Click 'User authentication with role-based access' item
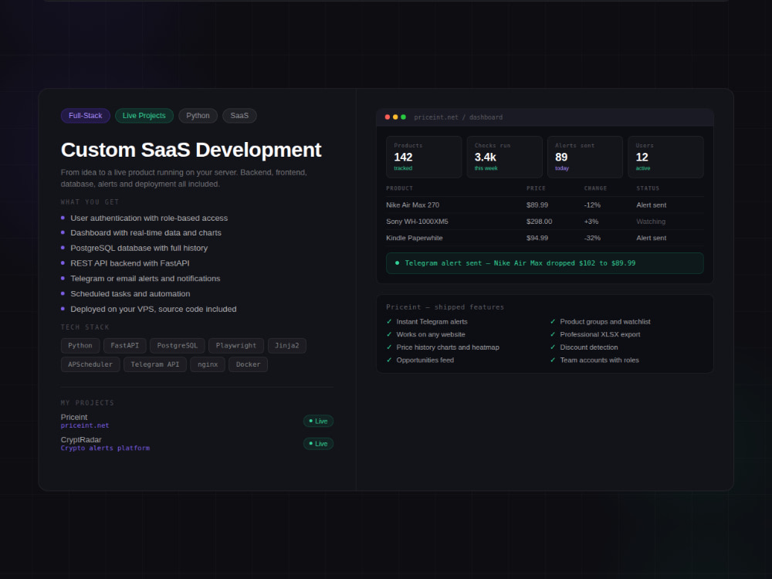Viewport: 772px width, 579px height. pyautogui.click(x=149, y=218)
